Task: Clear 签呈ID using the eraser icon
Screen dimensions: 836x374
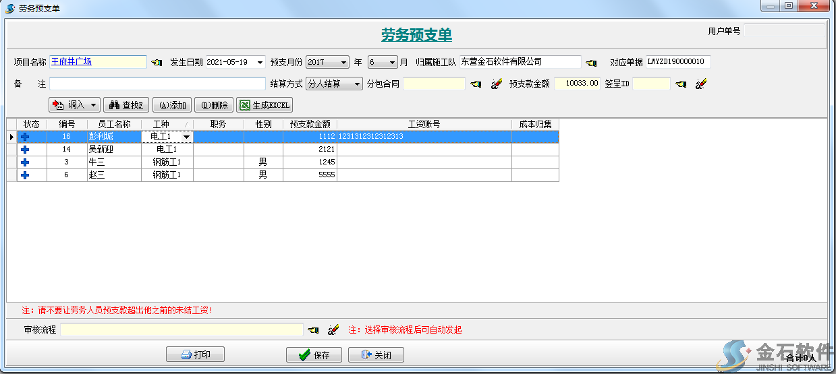Action: [701, 84]
